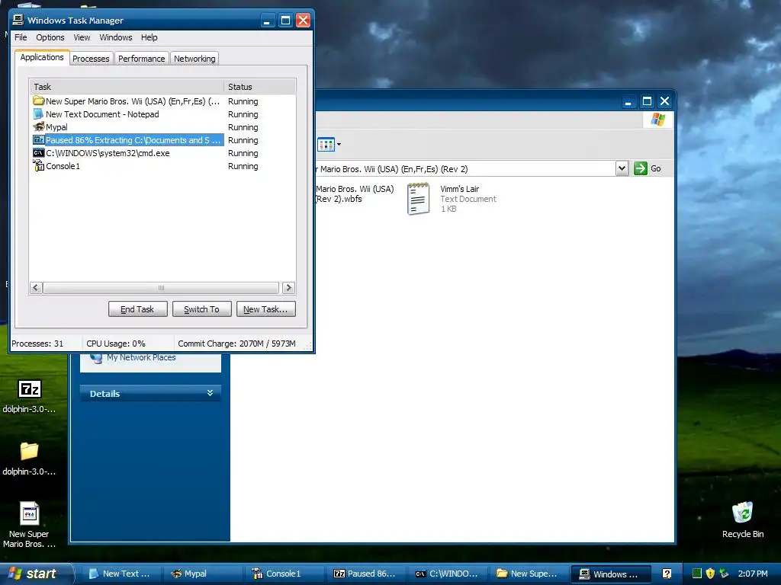The height and width of the screenshot is (585, 781).
Task: Select the Vimm's Lair text document icon
Action: [x=418, y=199]
